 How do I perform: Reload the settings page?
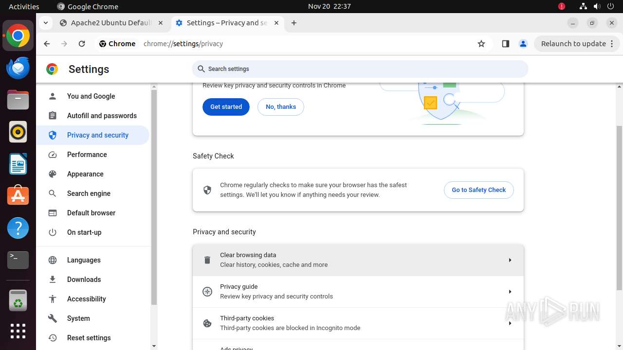pos(82,44)
